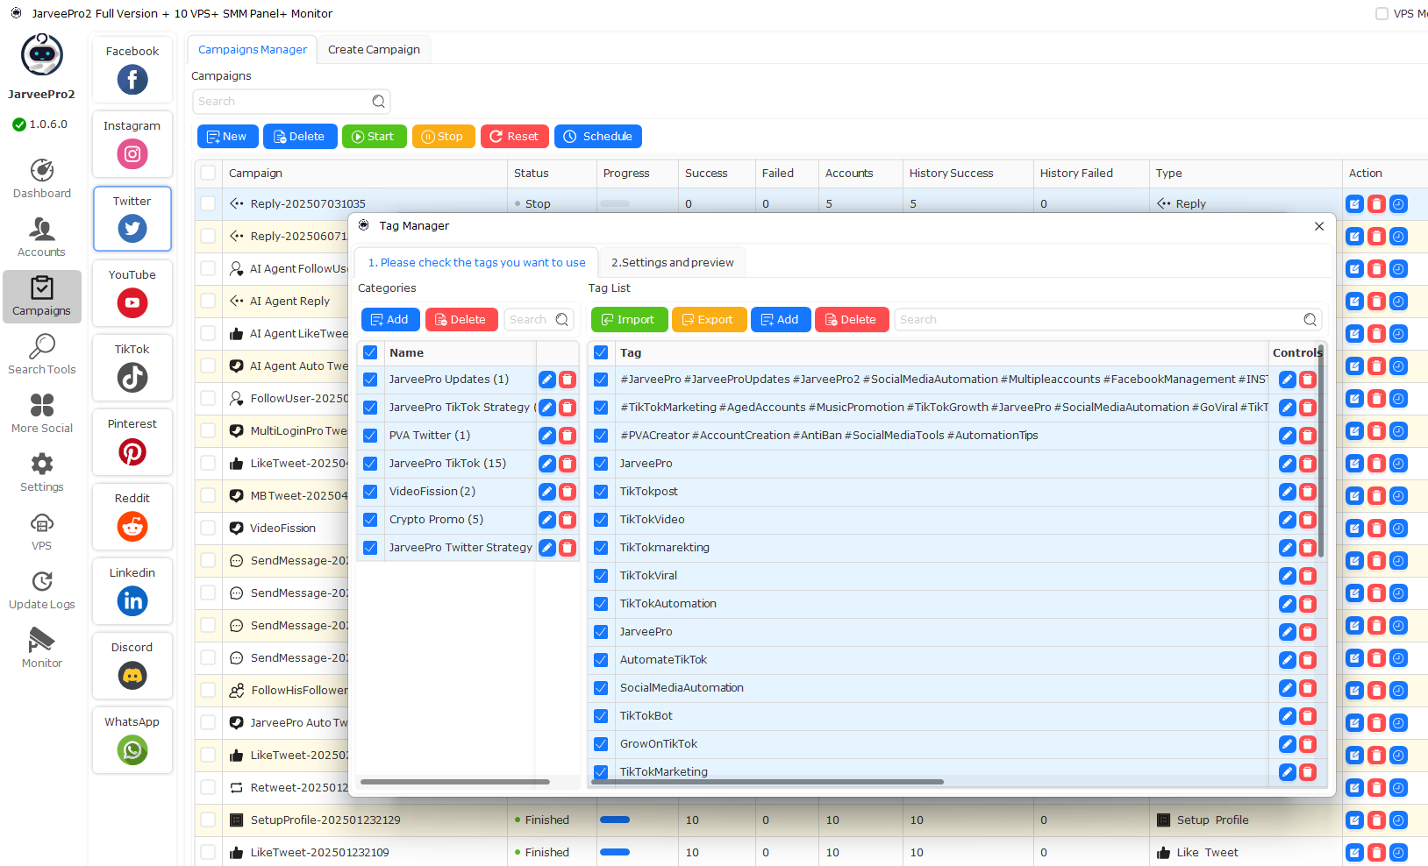Image resolution: width=1428 pixels, height=866 pixels.
Task: Click the New campaign button
Action: tap(228, 137)
